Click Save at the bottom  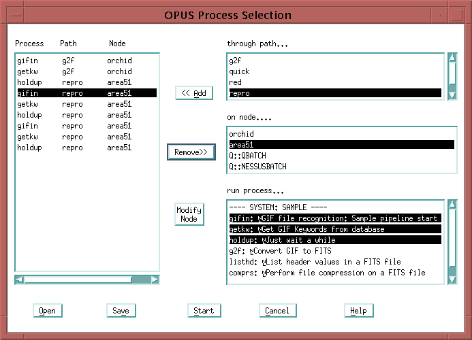click(x=121, y=311)
